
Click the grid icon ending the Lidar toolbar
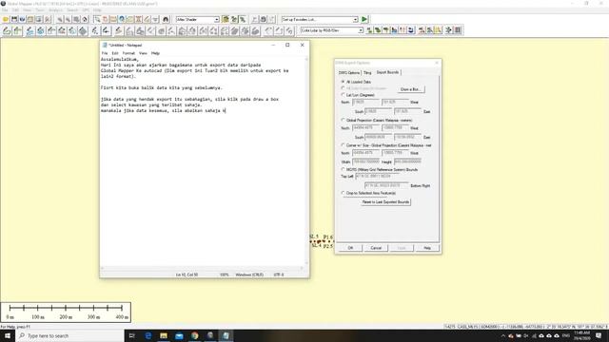tap(458, 29)
